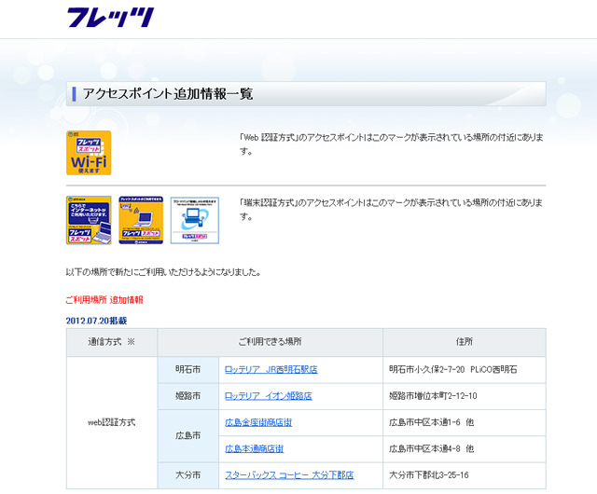This screenshot has height=494, width=597.
Task: Click the 広島市 city cell
Action: 188,436
